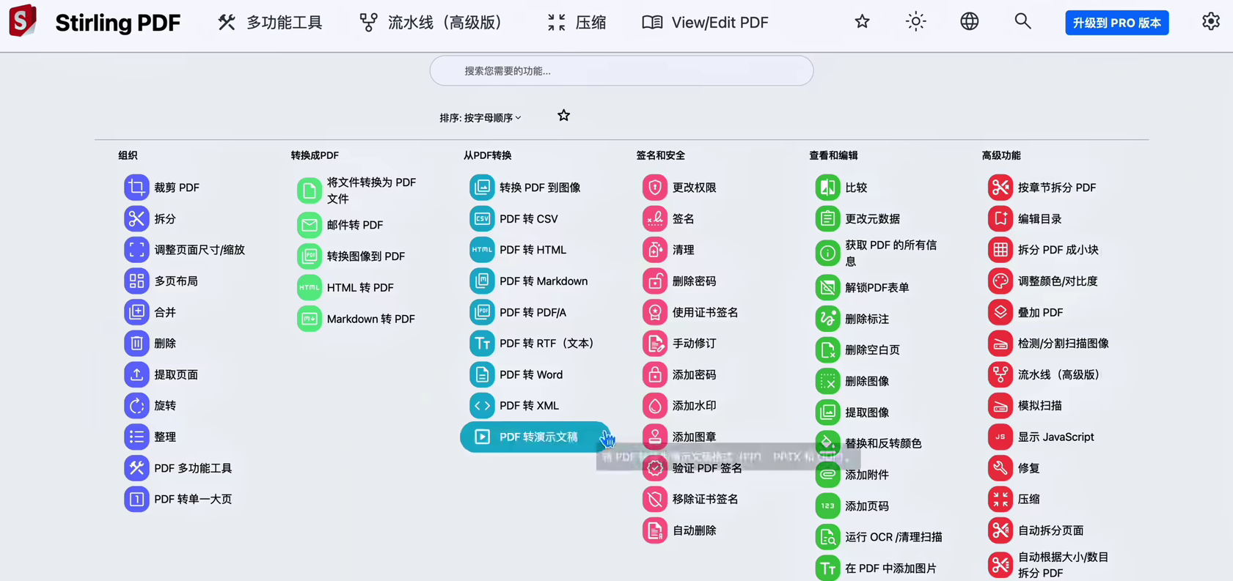This screenshot has width=1233, height=581.
Task: Select the 添加页码 123 icon
Action: click(827, 506)
